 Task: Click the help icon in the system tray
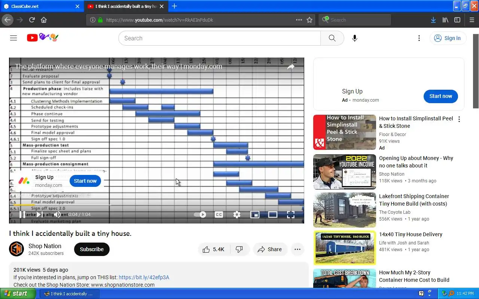tap(421, 293)
